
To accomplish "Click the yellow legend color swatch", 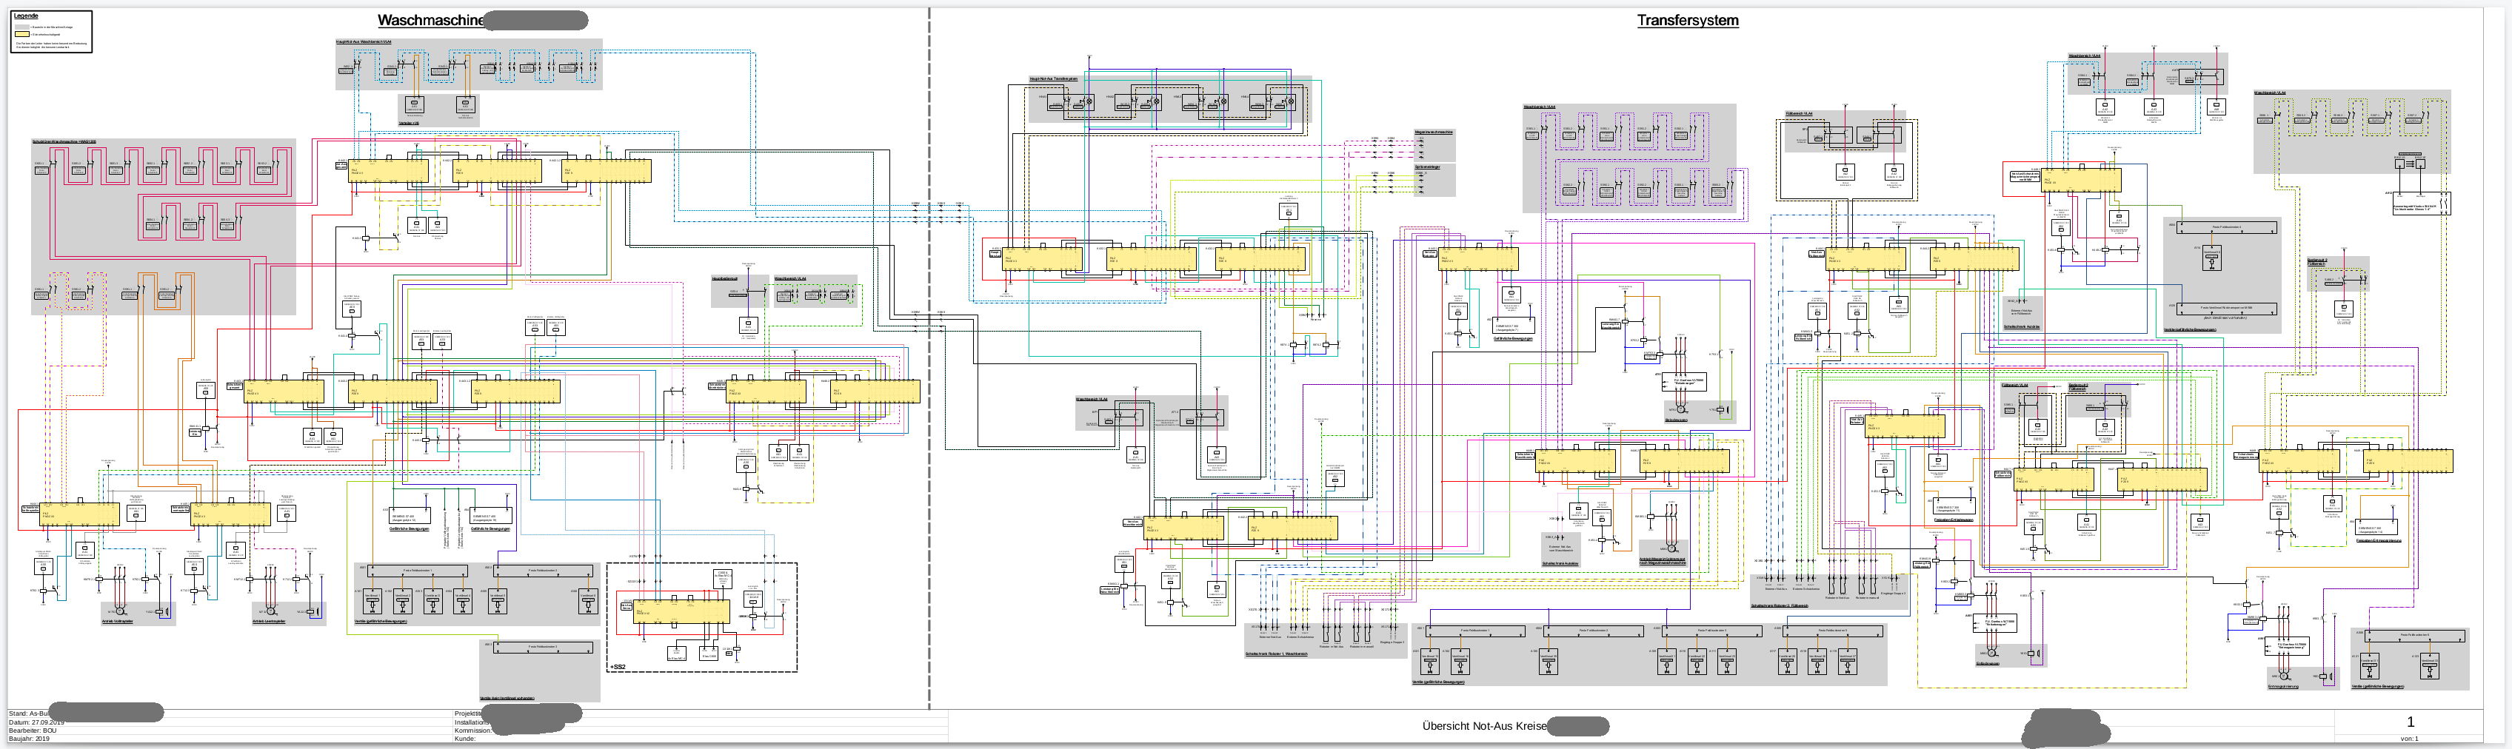I will pos(21,34).
